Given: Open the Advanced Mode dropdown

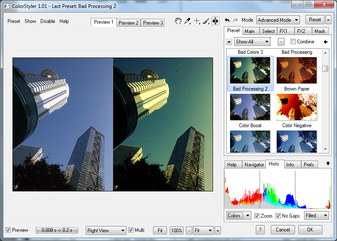Looking at the screenshot, I should [x=278, y=20].
